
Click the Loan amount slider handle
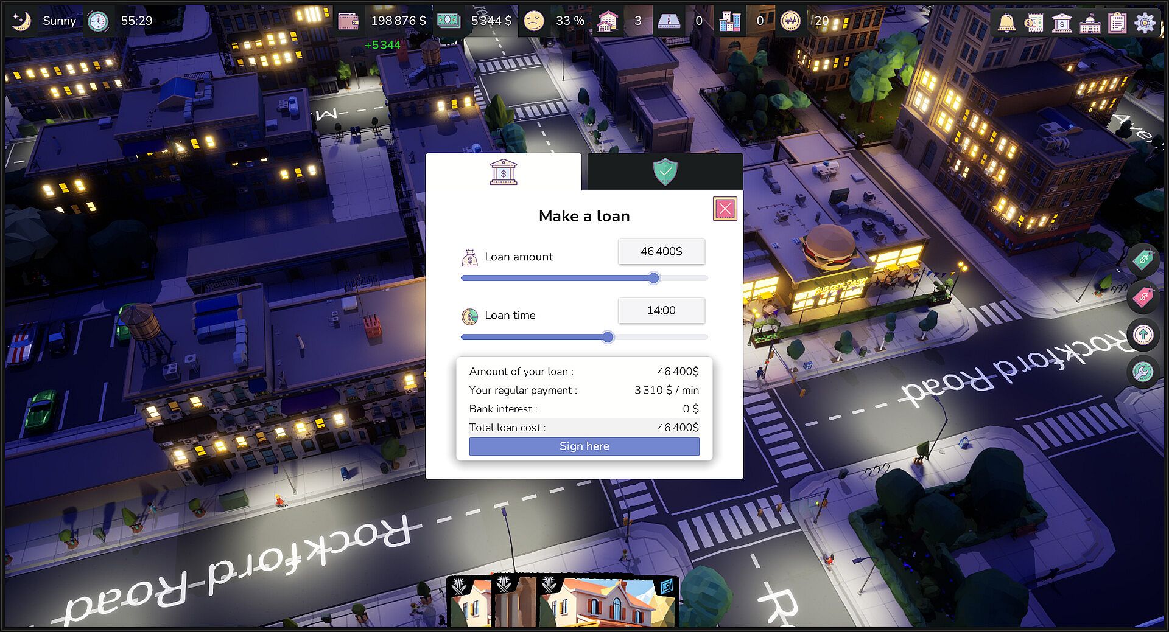(x=653, y=278)
